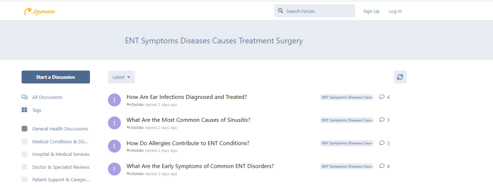The image size is (493, 187).
Task: Open the Latest sort dropdown
Action: click(x=121, y=77)
